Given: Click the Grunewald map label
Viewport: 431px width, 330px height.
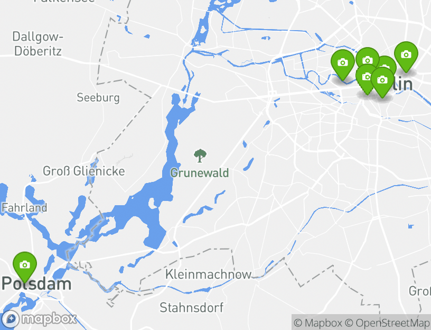Looking at the screenshot, I should coord(200,173).
